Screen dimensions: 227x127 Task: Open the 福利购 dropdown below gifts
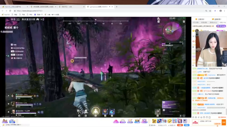[153, 125]
